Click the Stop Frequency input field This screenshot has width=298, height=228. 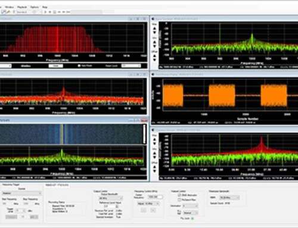click(28, 204)
